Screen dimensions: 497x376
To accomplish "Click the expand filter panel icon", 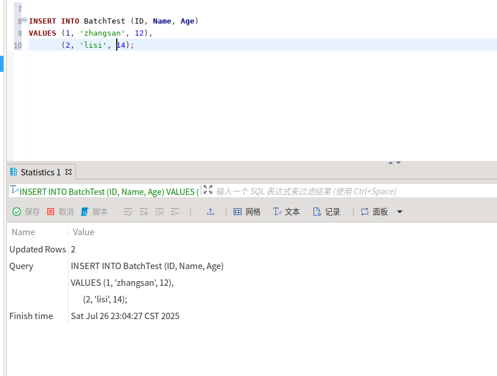I will [208, 190].
